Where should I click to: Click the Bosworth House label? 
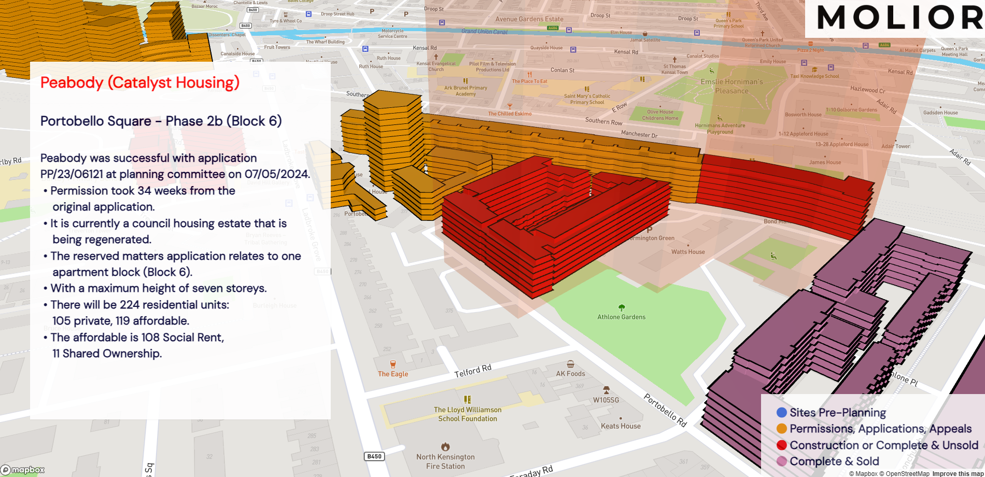coord(803,115)
